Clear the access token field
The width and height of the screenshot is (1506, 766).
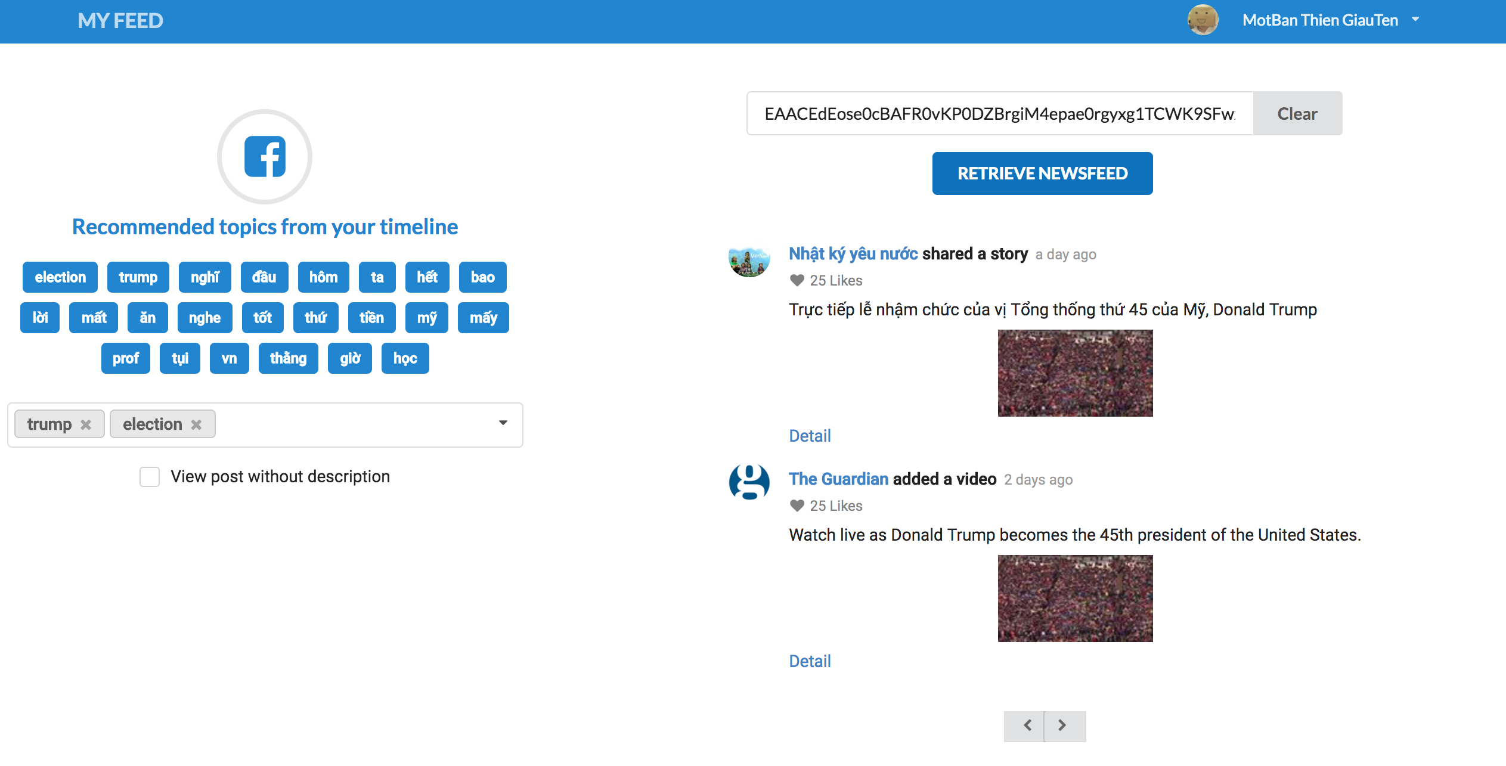pyautogui.click(x=1297, y=113)
